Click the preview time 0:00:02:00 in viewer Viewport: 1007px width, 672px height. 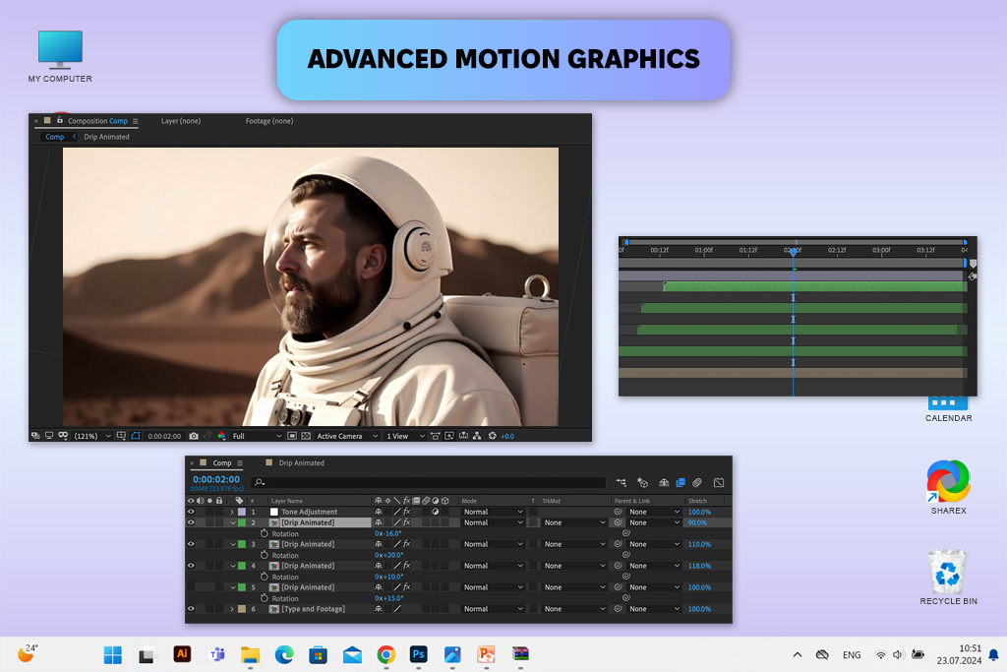coord(164,436)
